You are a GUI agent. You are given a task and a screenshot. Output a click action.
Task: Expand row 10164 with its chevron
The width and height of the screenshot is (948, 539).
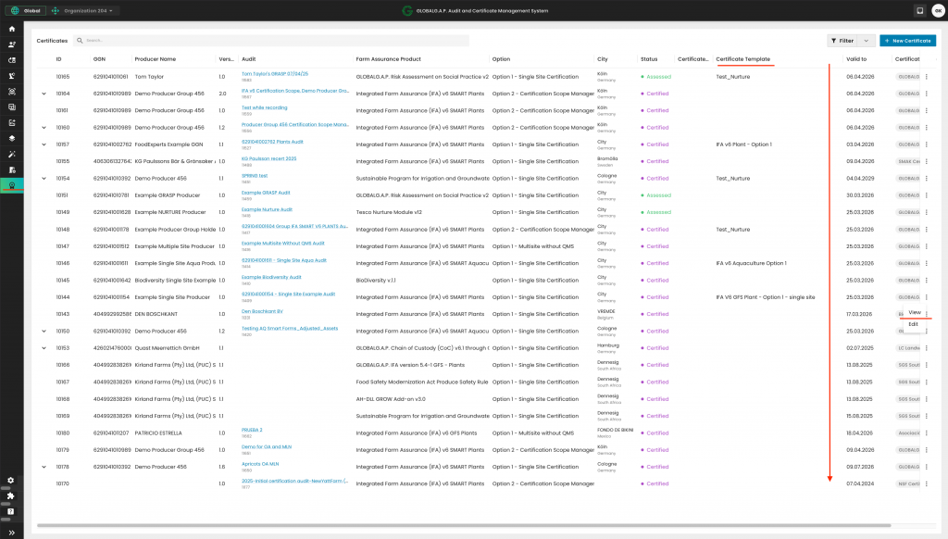click(44, 94)
